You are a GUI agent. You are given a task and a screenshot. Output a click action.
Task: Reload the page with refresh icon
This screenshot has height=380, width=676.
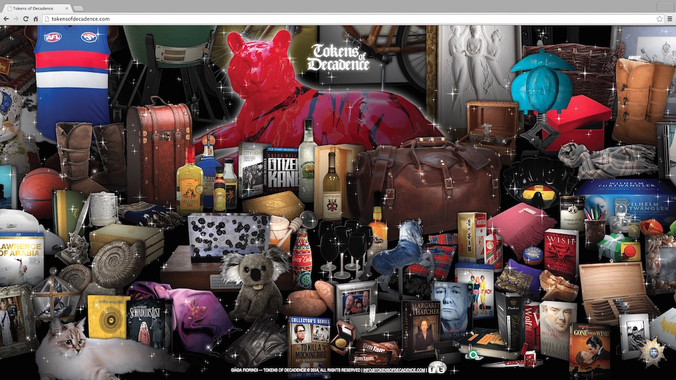[26, 18]
